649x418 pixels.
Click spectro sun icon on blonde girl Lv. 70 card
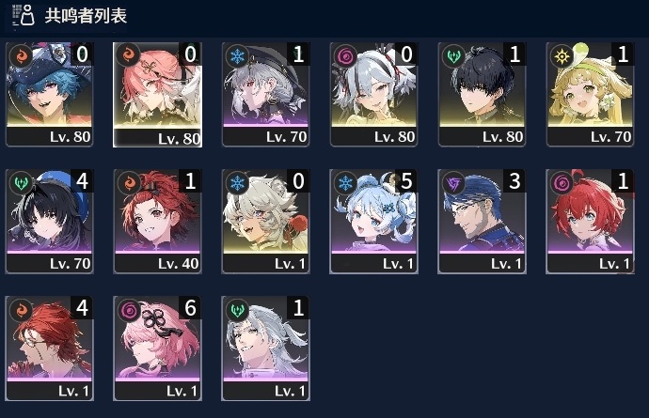click(562, 55)
